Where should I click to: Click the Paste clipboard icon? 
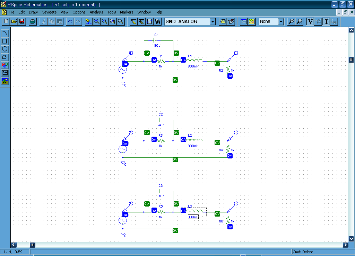[59, 21]
